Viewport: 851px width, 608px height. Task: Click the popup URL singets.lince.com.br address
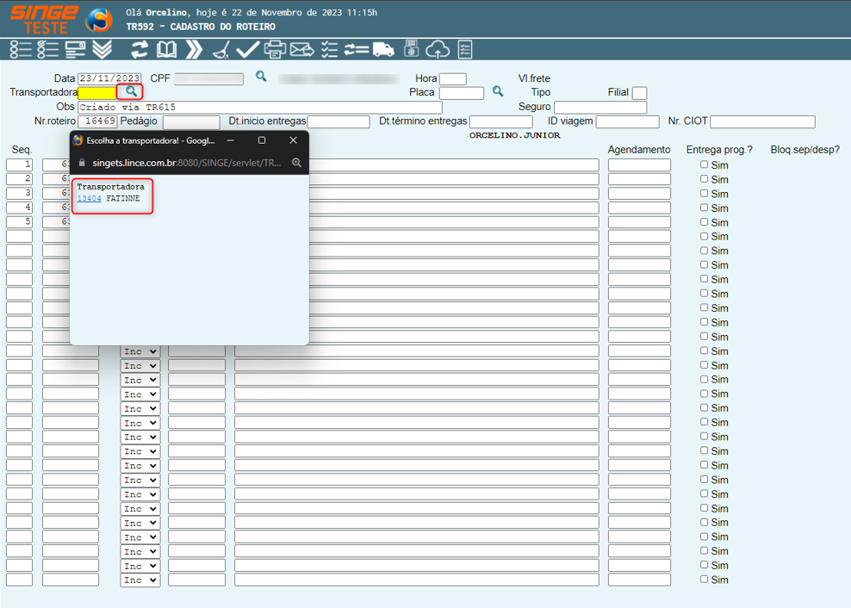187,163
